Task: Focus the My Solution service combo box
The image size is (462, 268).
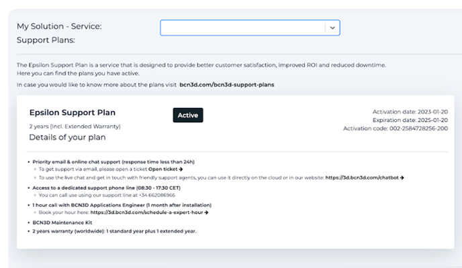Action: click(x=250, y=28)
